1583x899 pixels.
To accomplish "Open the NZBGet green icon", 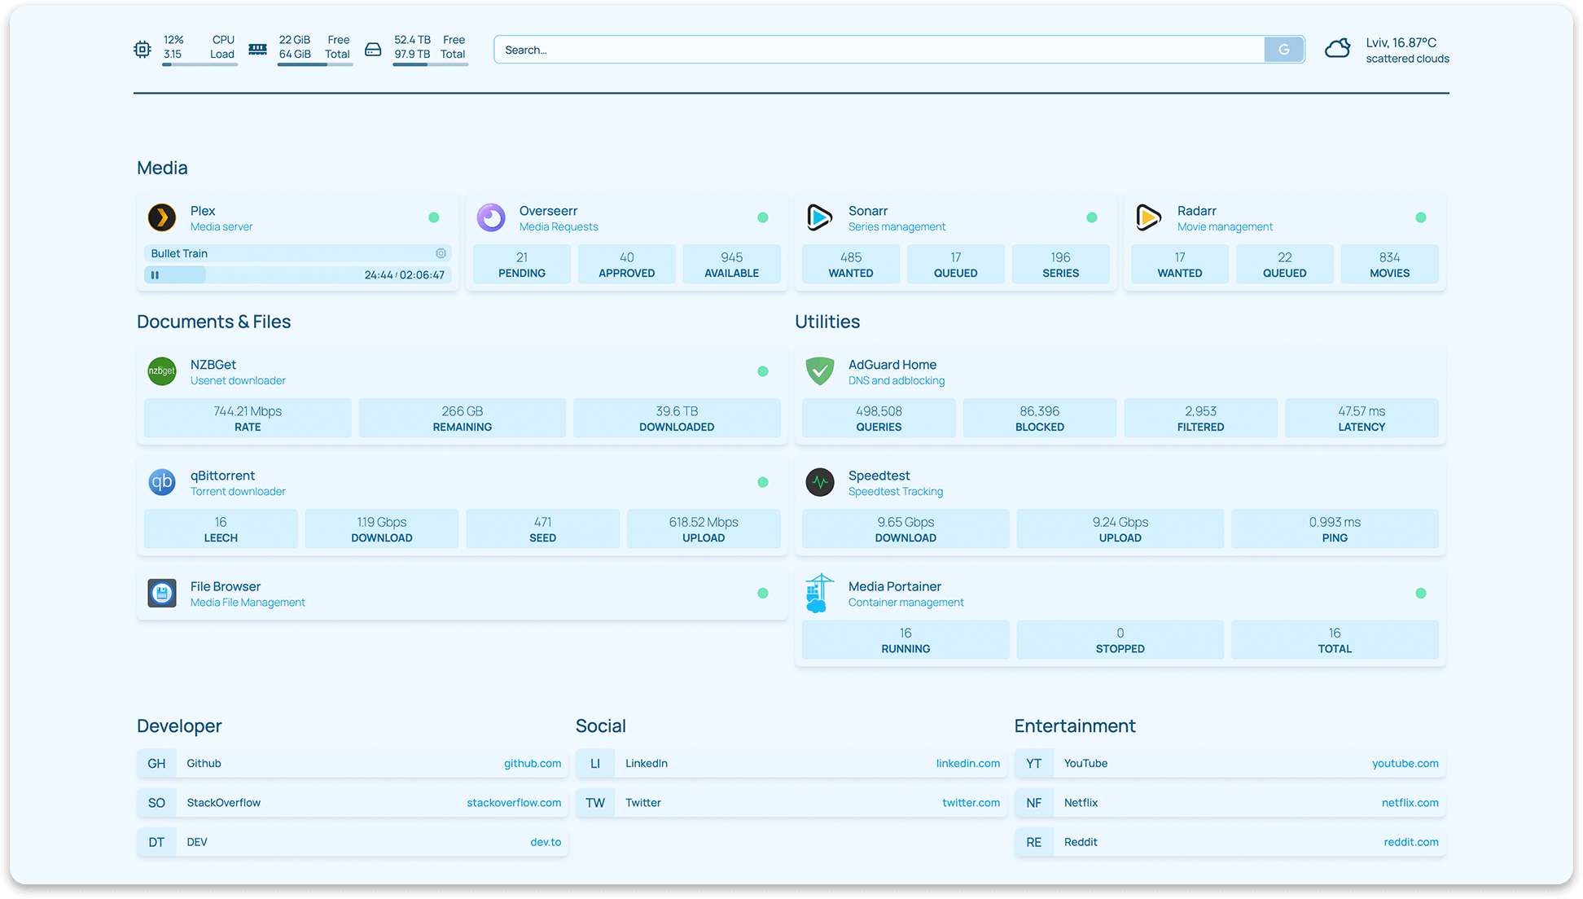I will (162, 371).
